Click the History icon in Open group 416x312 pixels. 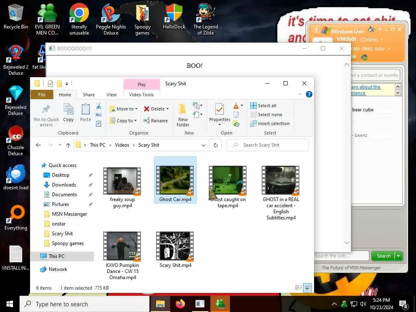(236, 123)
